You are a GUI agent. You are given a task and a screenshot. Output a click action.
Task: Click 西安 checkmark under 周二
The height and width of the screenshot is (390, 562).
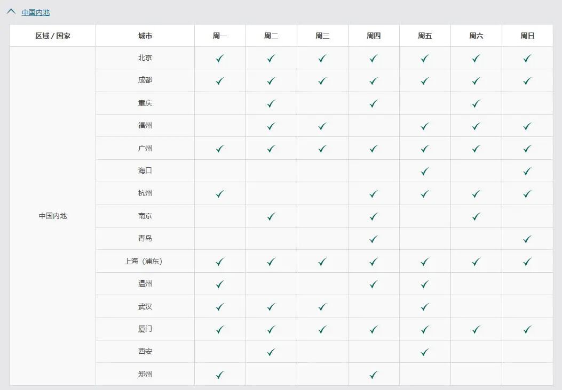(271, 352)
